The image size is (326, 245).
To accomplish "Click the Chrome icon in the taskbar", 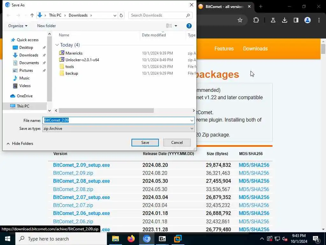I will pos(146,239).
